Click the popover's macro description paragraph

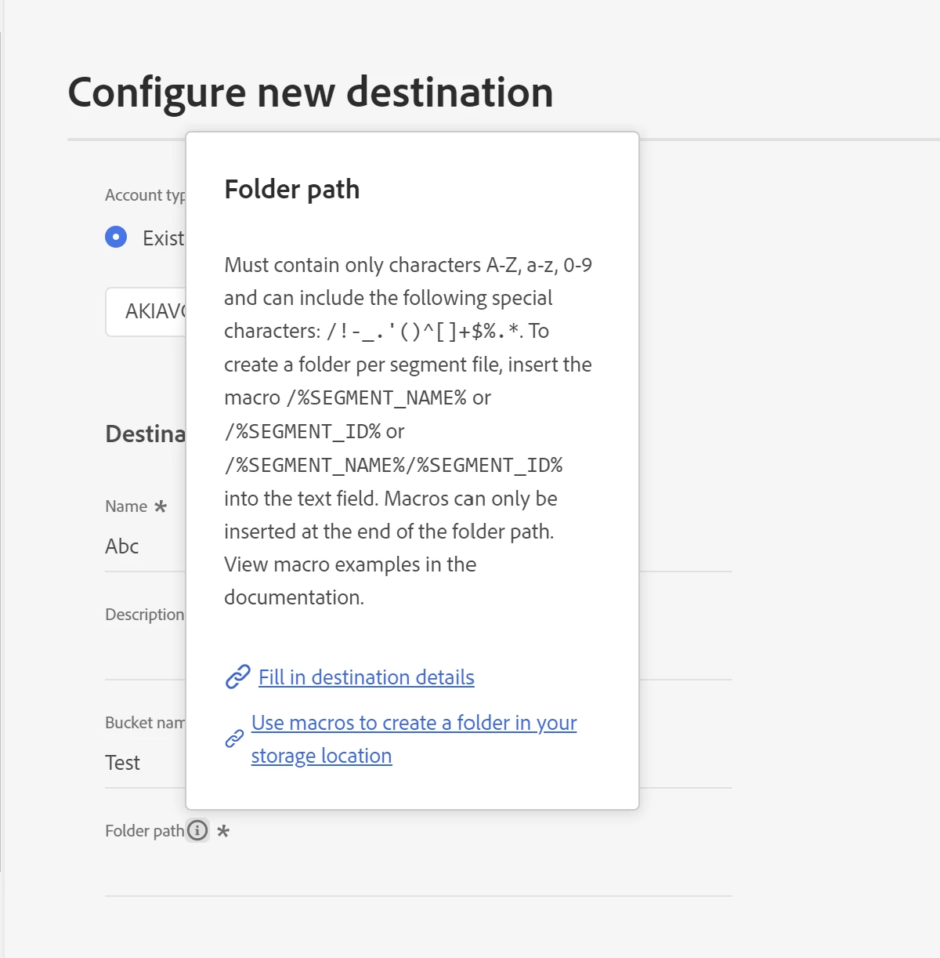(407, 431)
